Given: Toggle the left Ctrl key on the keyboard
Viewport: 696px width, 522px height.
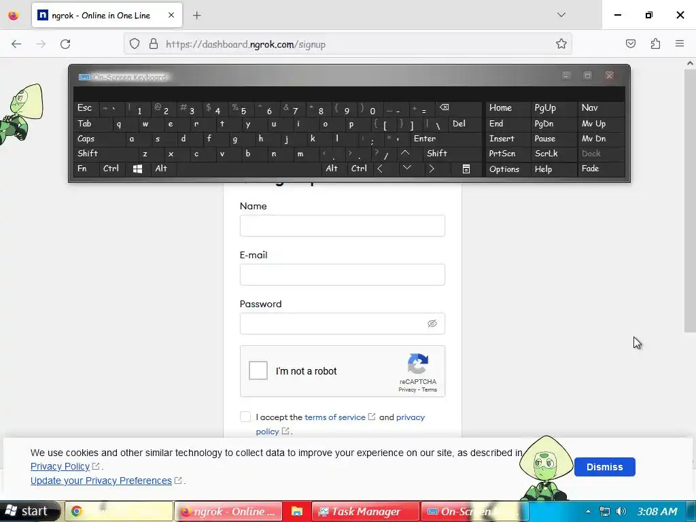Looking at the screenshot, I should pos(113,169).
